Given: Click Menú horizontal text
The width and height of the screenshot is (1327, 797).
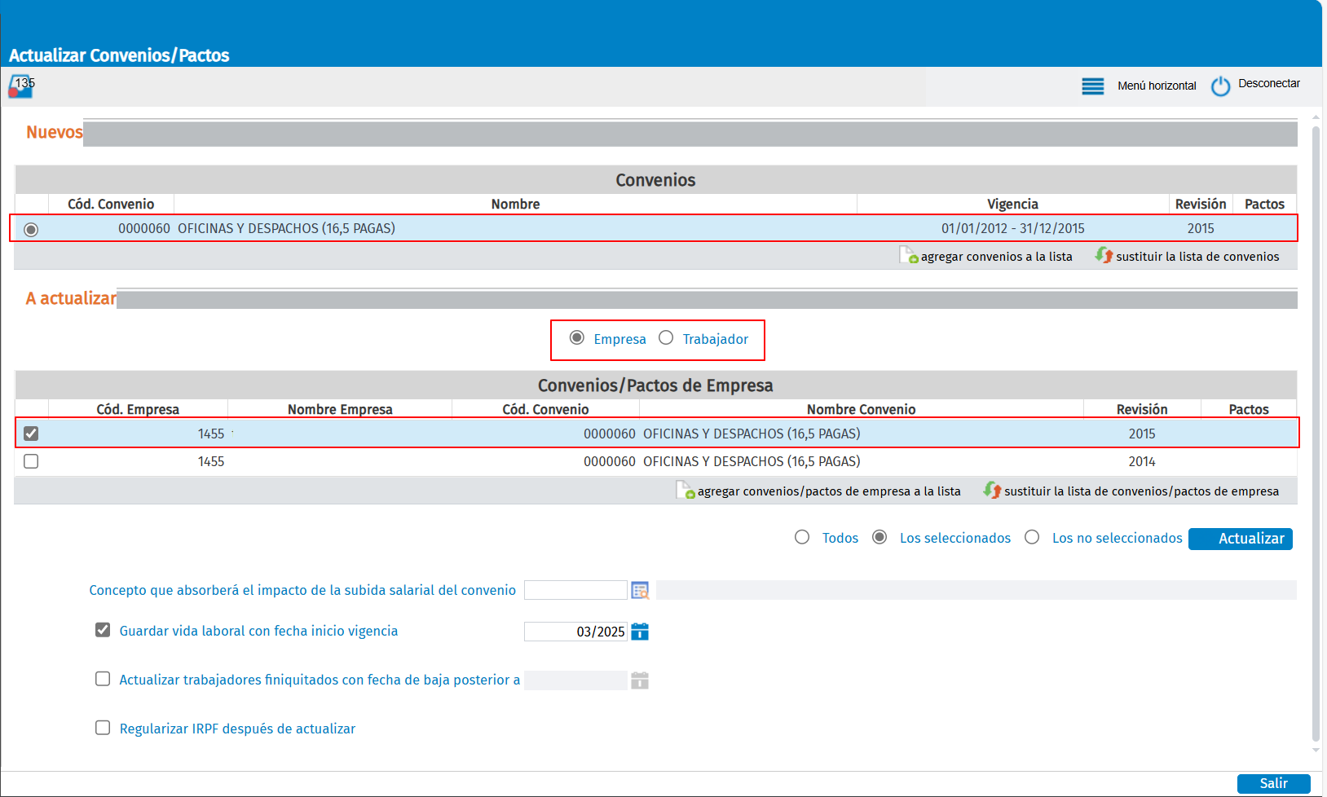Looking at the screenshot, I should point(1157,86).
